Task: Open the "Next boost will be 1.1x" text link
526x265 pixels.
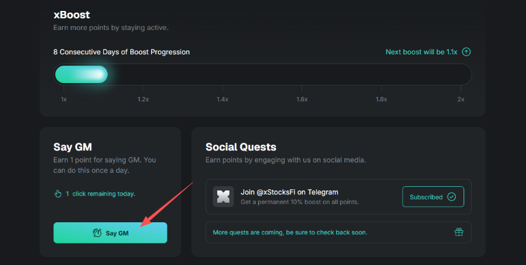Action: (421, 52)
